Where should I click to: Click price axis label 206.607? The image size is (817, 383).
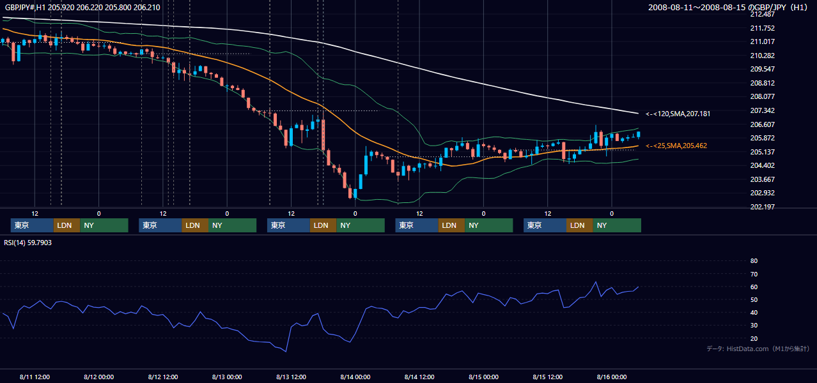pyautogui.click(x=763, y=124)
